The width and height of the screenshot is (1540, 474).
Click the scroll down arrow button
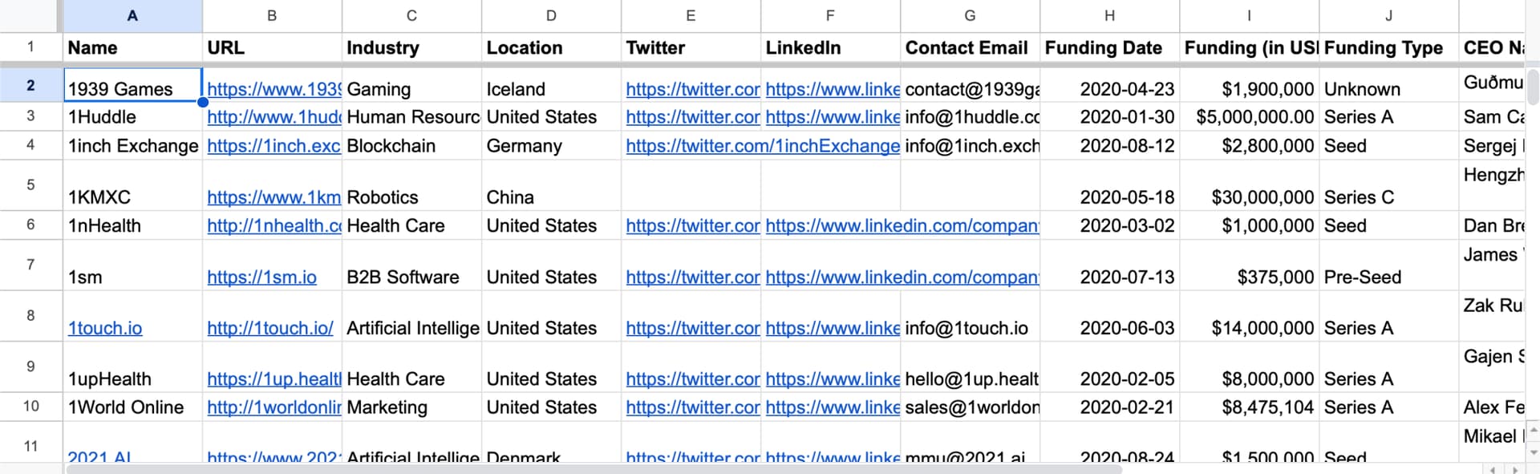pos(1532,452)
